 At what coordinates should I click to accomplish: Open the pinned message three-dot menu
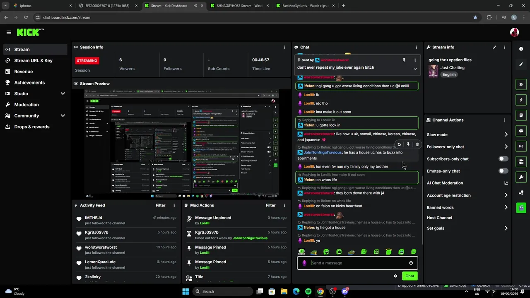coord(415,60)
